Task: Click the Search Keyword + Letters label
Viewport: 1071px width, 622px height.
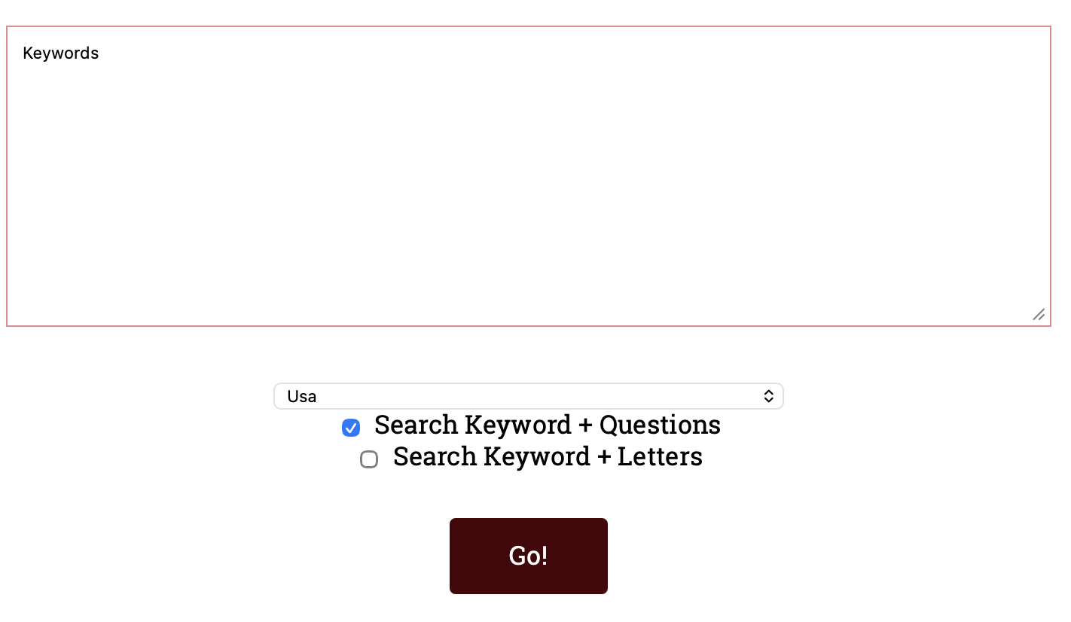Action: 548,457
